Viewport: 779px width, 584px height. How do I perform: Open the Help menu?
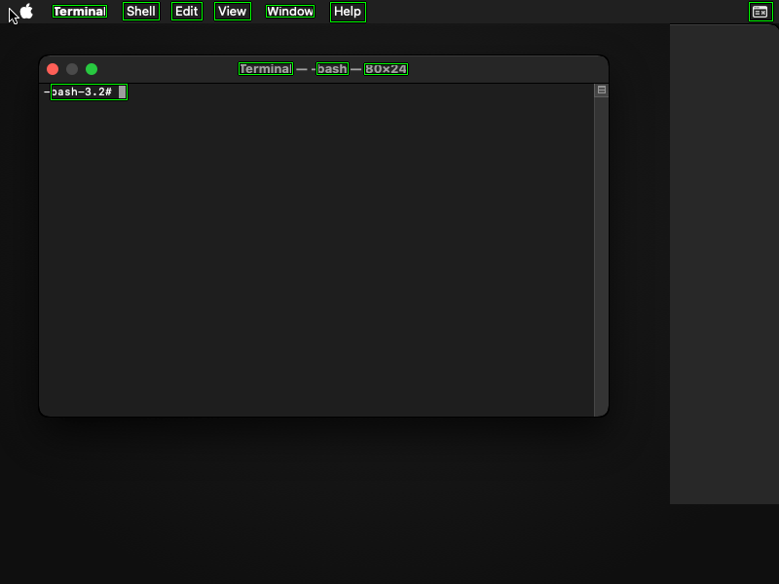[348, 12]
